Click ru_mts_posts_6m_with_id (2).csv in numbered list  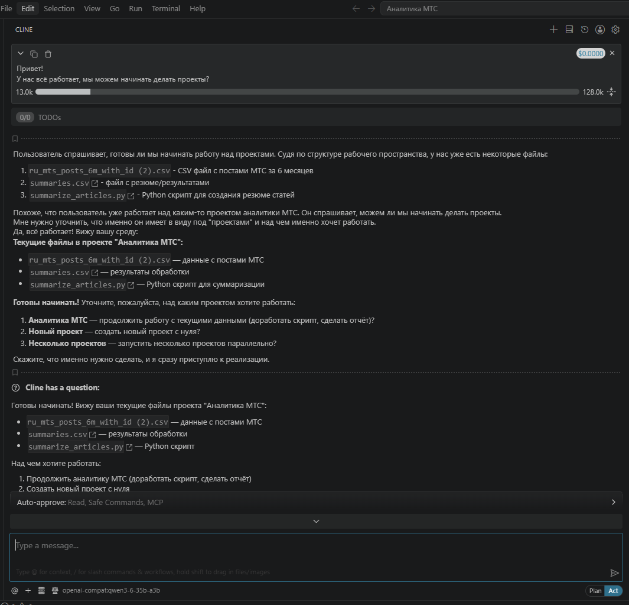point(99,171)
